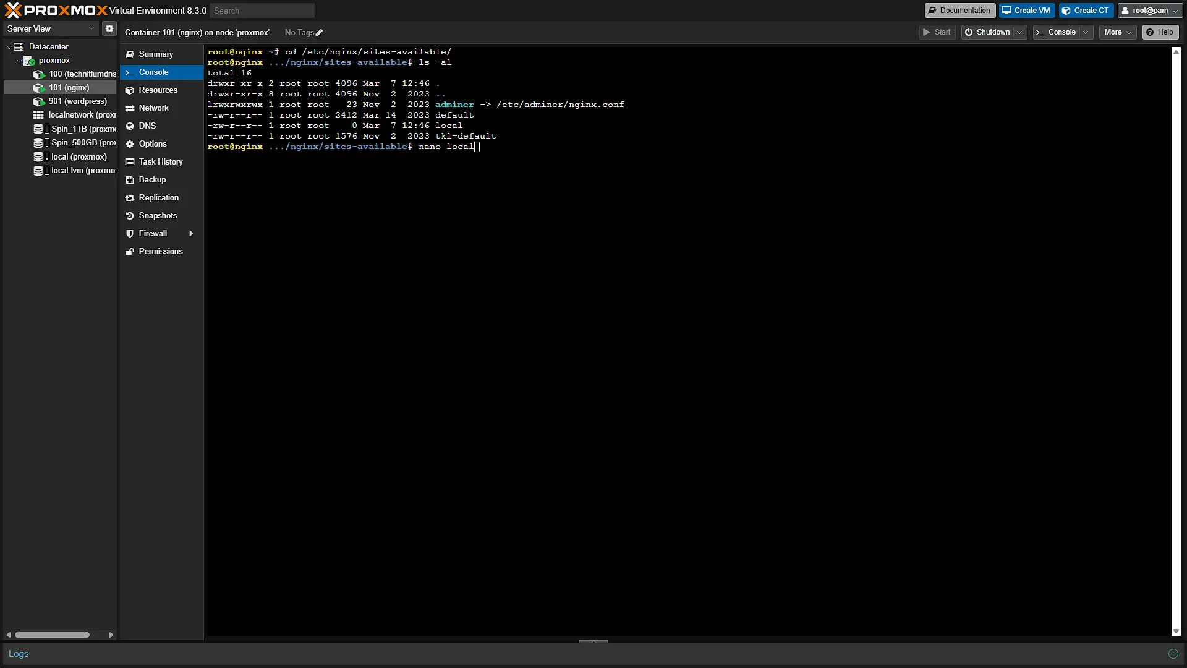
Task: Click the Shutdown button
Action: tap(988, 32)
